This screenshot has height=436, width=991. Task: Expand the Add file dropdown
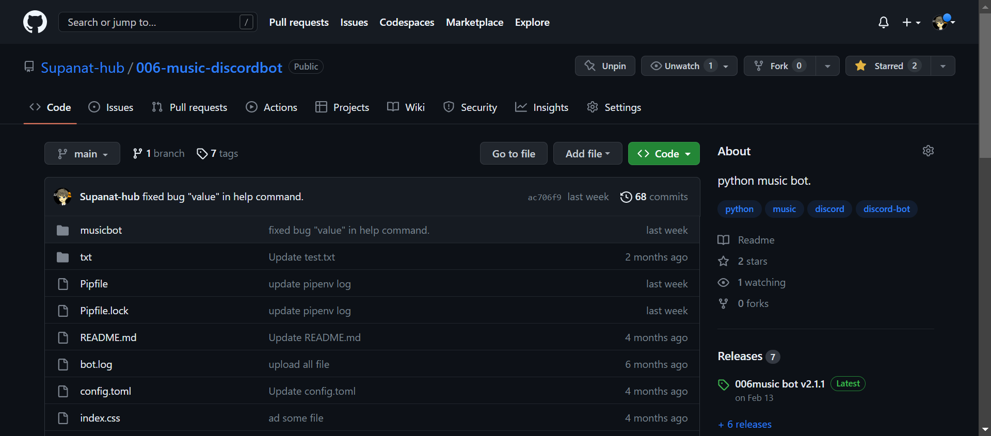point(587,153)
